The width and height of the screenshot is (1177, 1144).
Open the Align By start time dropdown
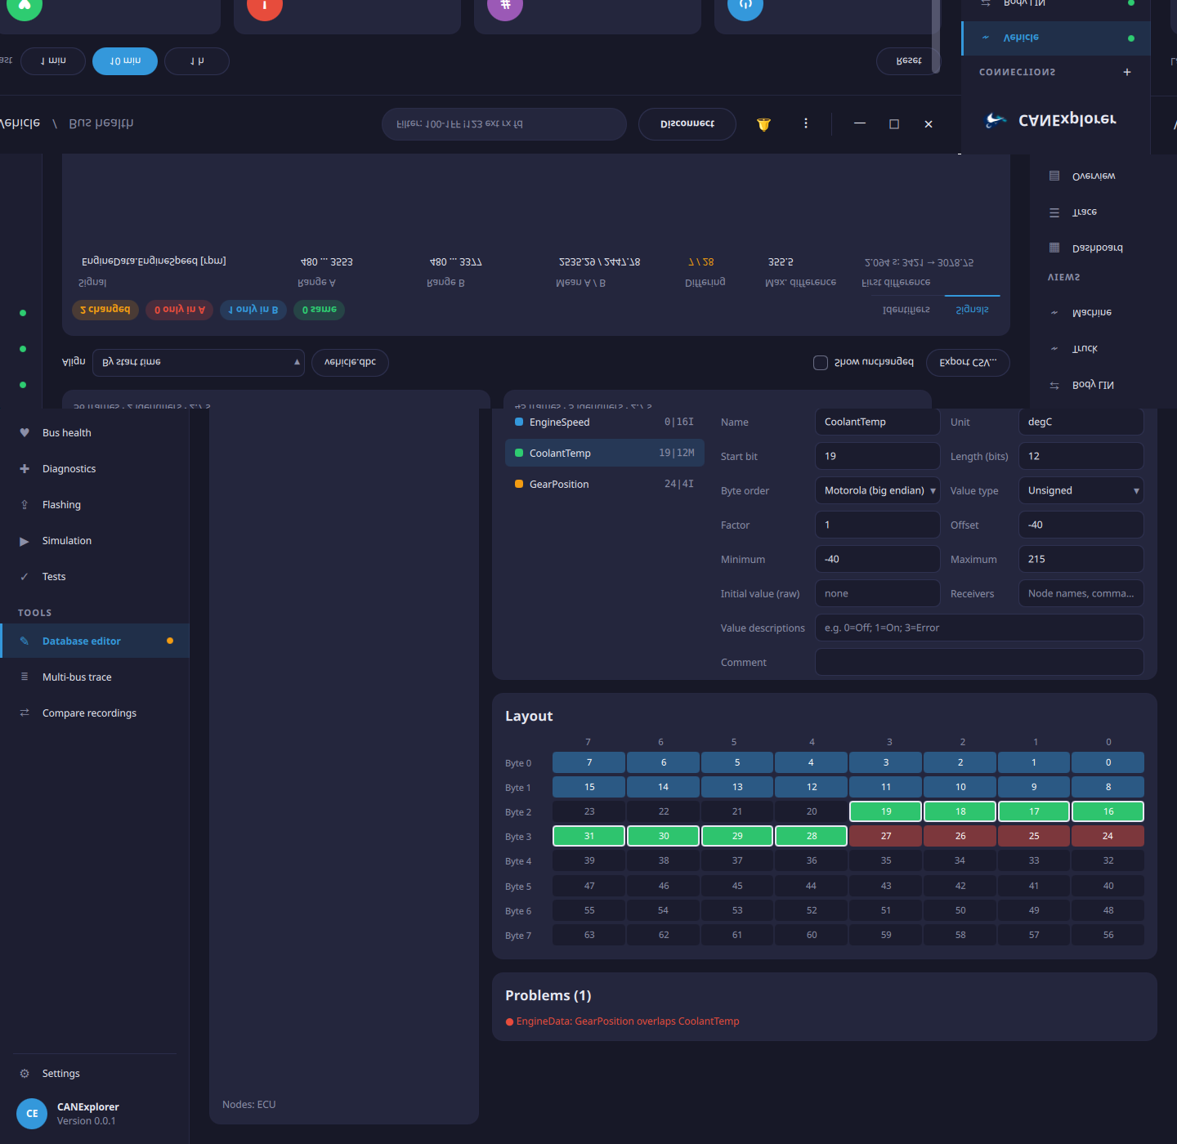[199, 362]
